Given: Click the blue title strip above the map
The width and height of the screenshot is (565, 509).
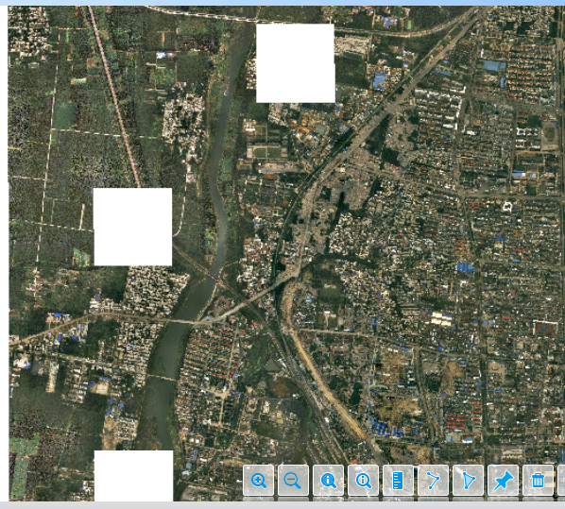Looking at the screenshot, I should point(282,3).
